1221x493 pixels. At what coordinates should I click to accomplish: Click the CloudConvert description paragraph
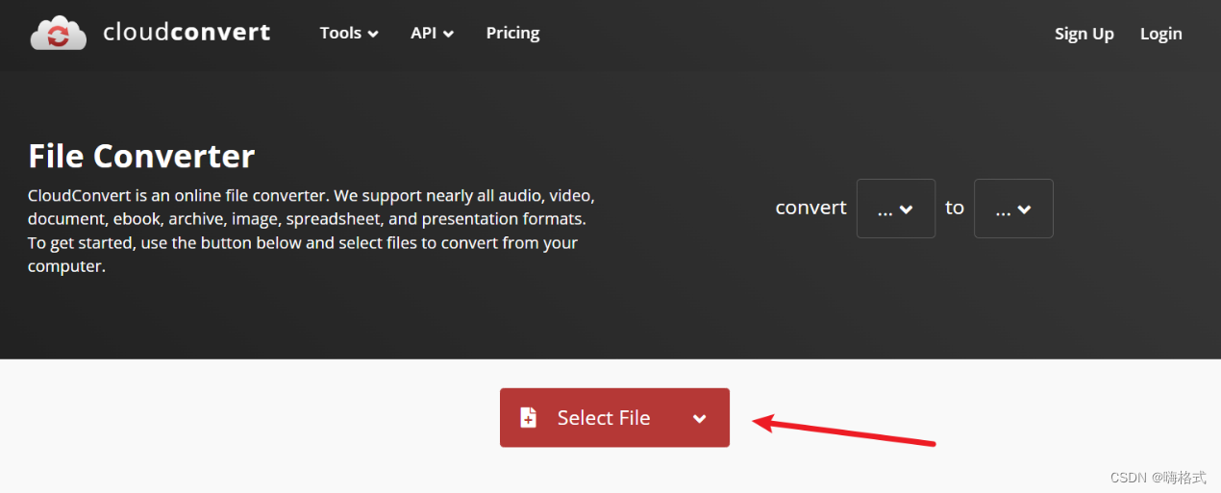tap(311, 231)
